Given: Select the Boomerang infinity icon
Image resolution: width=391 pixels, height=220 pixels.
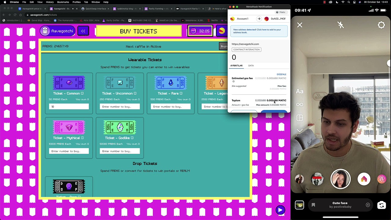Looking at the screenshot, I should click(300, 105).
